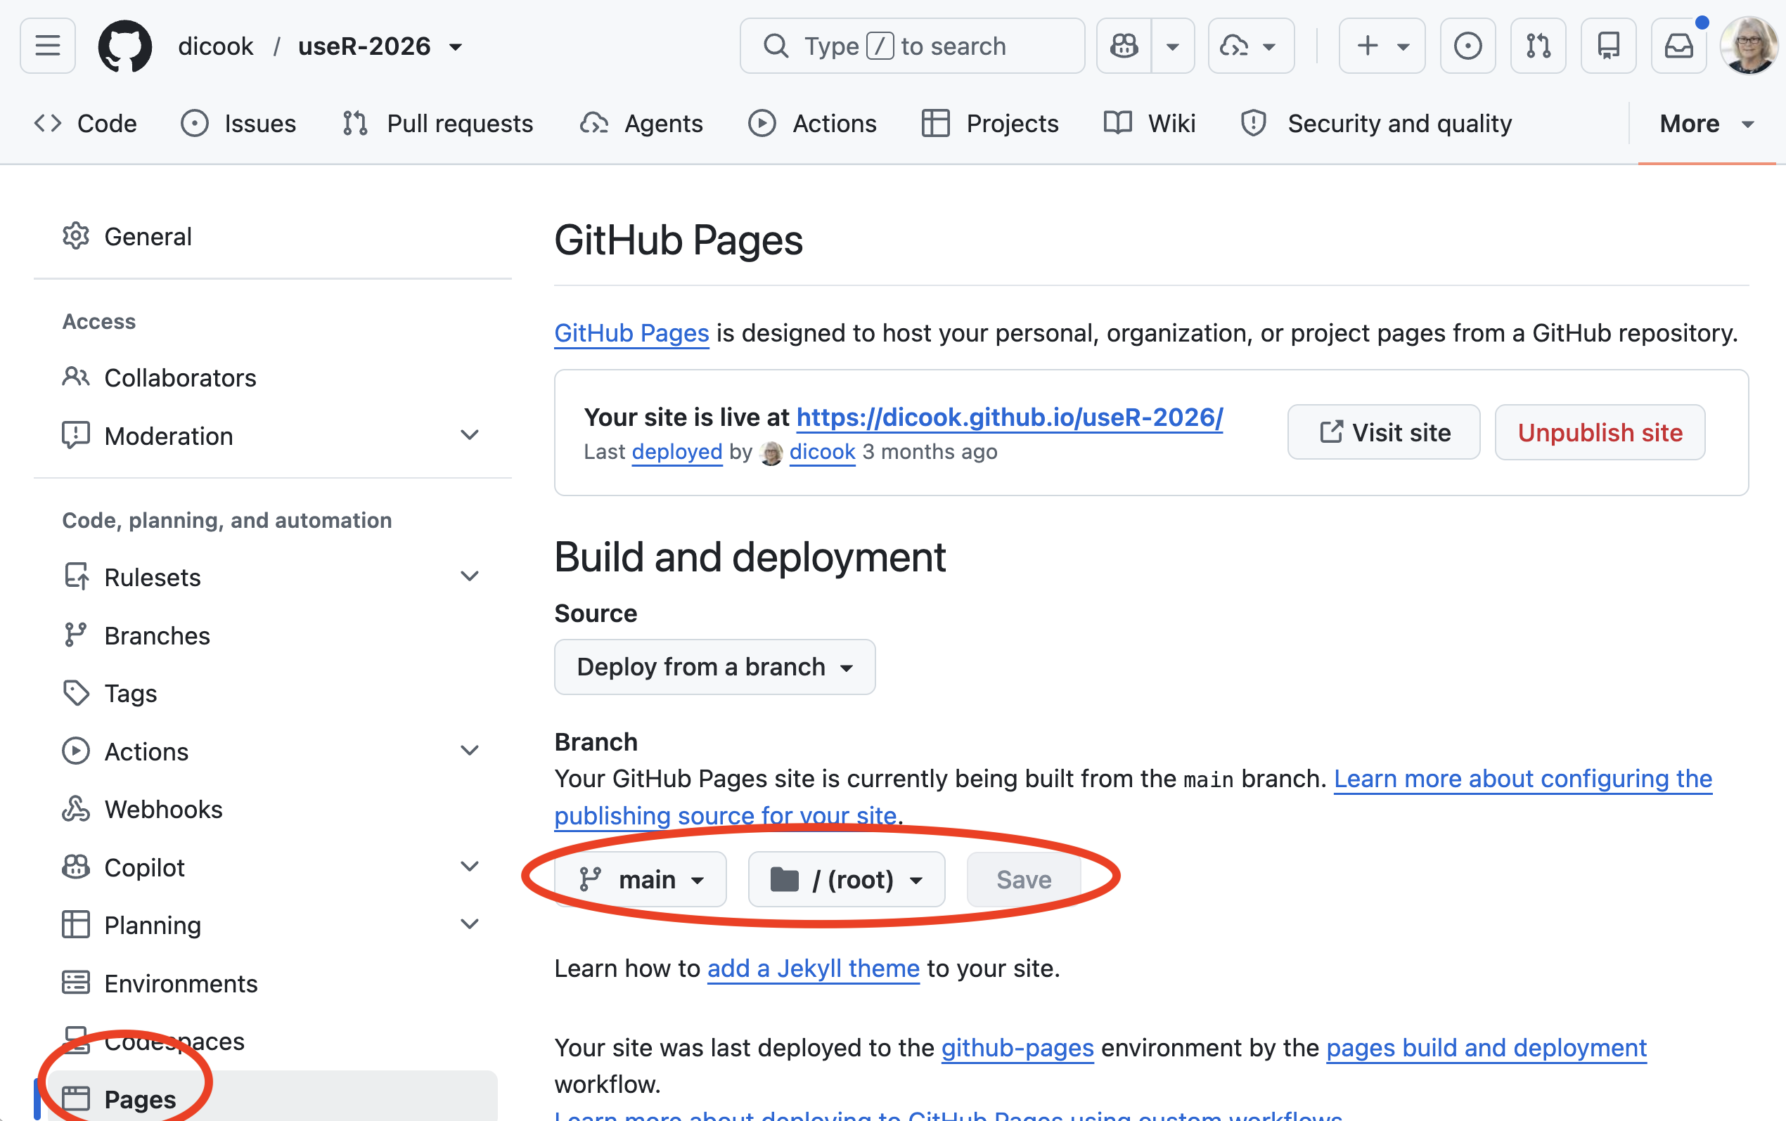Open the user profile avatar menu
1786x1121 pixels.
click(x=1748, y=46)
